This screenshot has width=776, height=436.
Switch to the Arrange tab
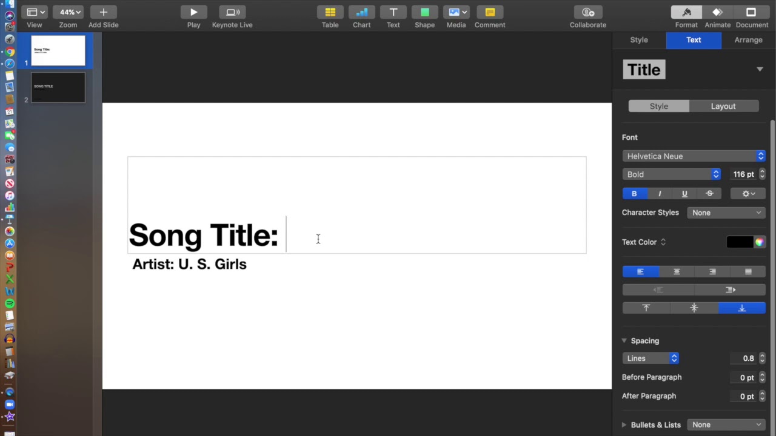[x=748, y=40]
